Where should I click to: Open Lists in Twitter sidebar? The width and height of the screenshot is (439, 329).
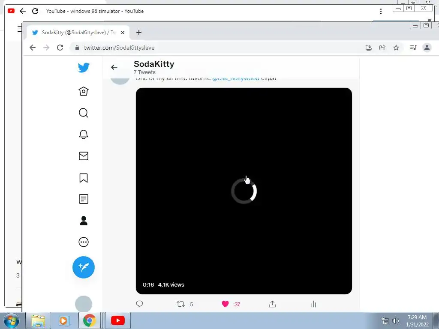point(84,199)
